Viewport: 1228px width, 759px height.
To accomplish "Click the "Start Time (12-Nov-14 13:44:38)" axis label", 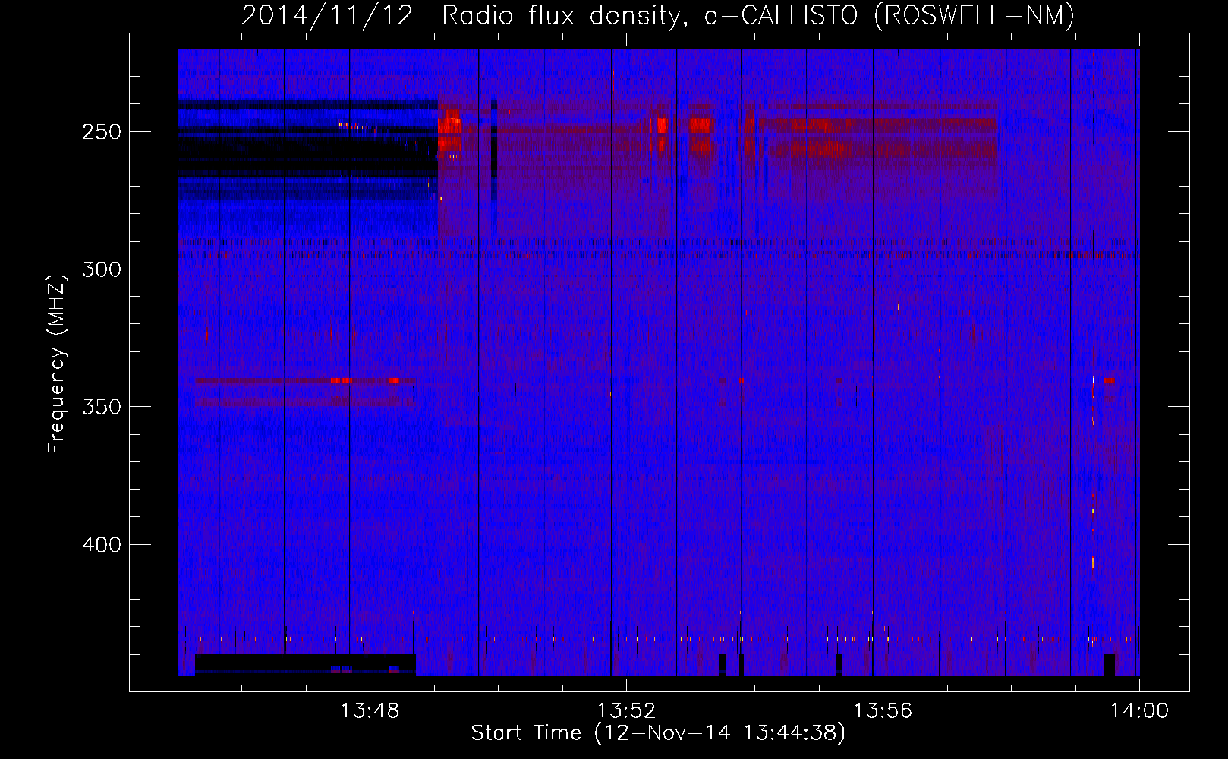I will pos(658,733).
